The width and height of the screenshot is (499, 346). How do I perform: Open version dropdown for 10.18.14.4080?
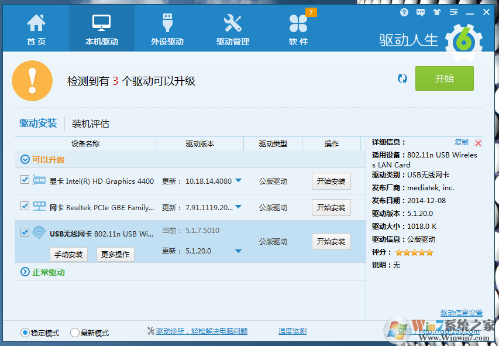(x=238, y=181)
